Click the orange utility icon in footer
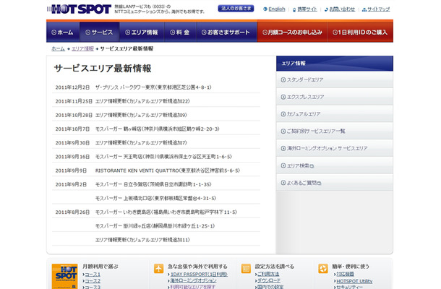Image resolution: width=441 pixels, height=289 pixels. click(323, 269)
